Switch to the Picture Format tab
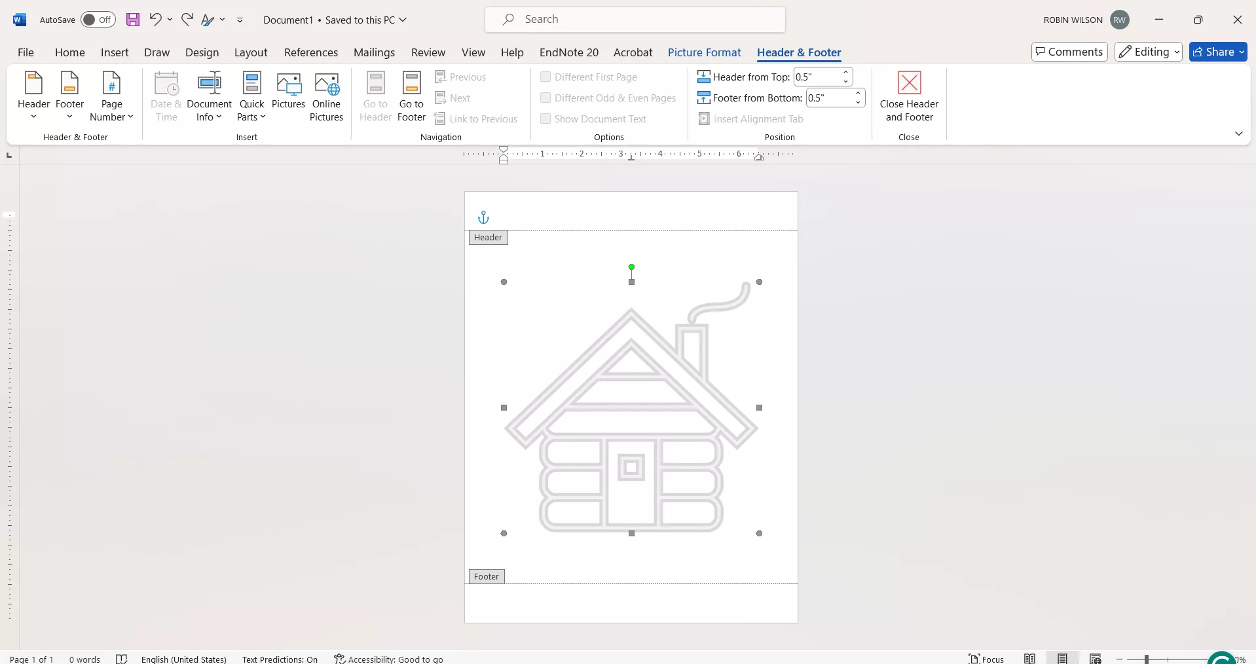 (x=704, y=52)
